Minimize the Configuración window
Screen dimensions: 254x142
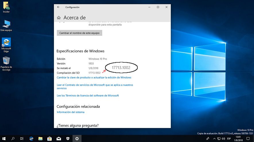point(149,7)
